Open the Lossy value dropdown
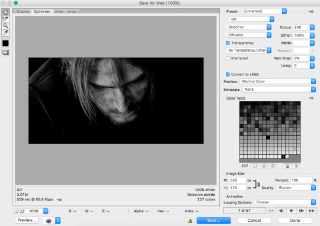Screen dimensions: 320x226 coord(312,66)
